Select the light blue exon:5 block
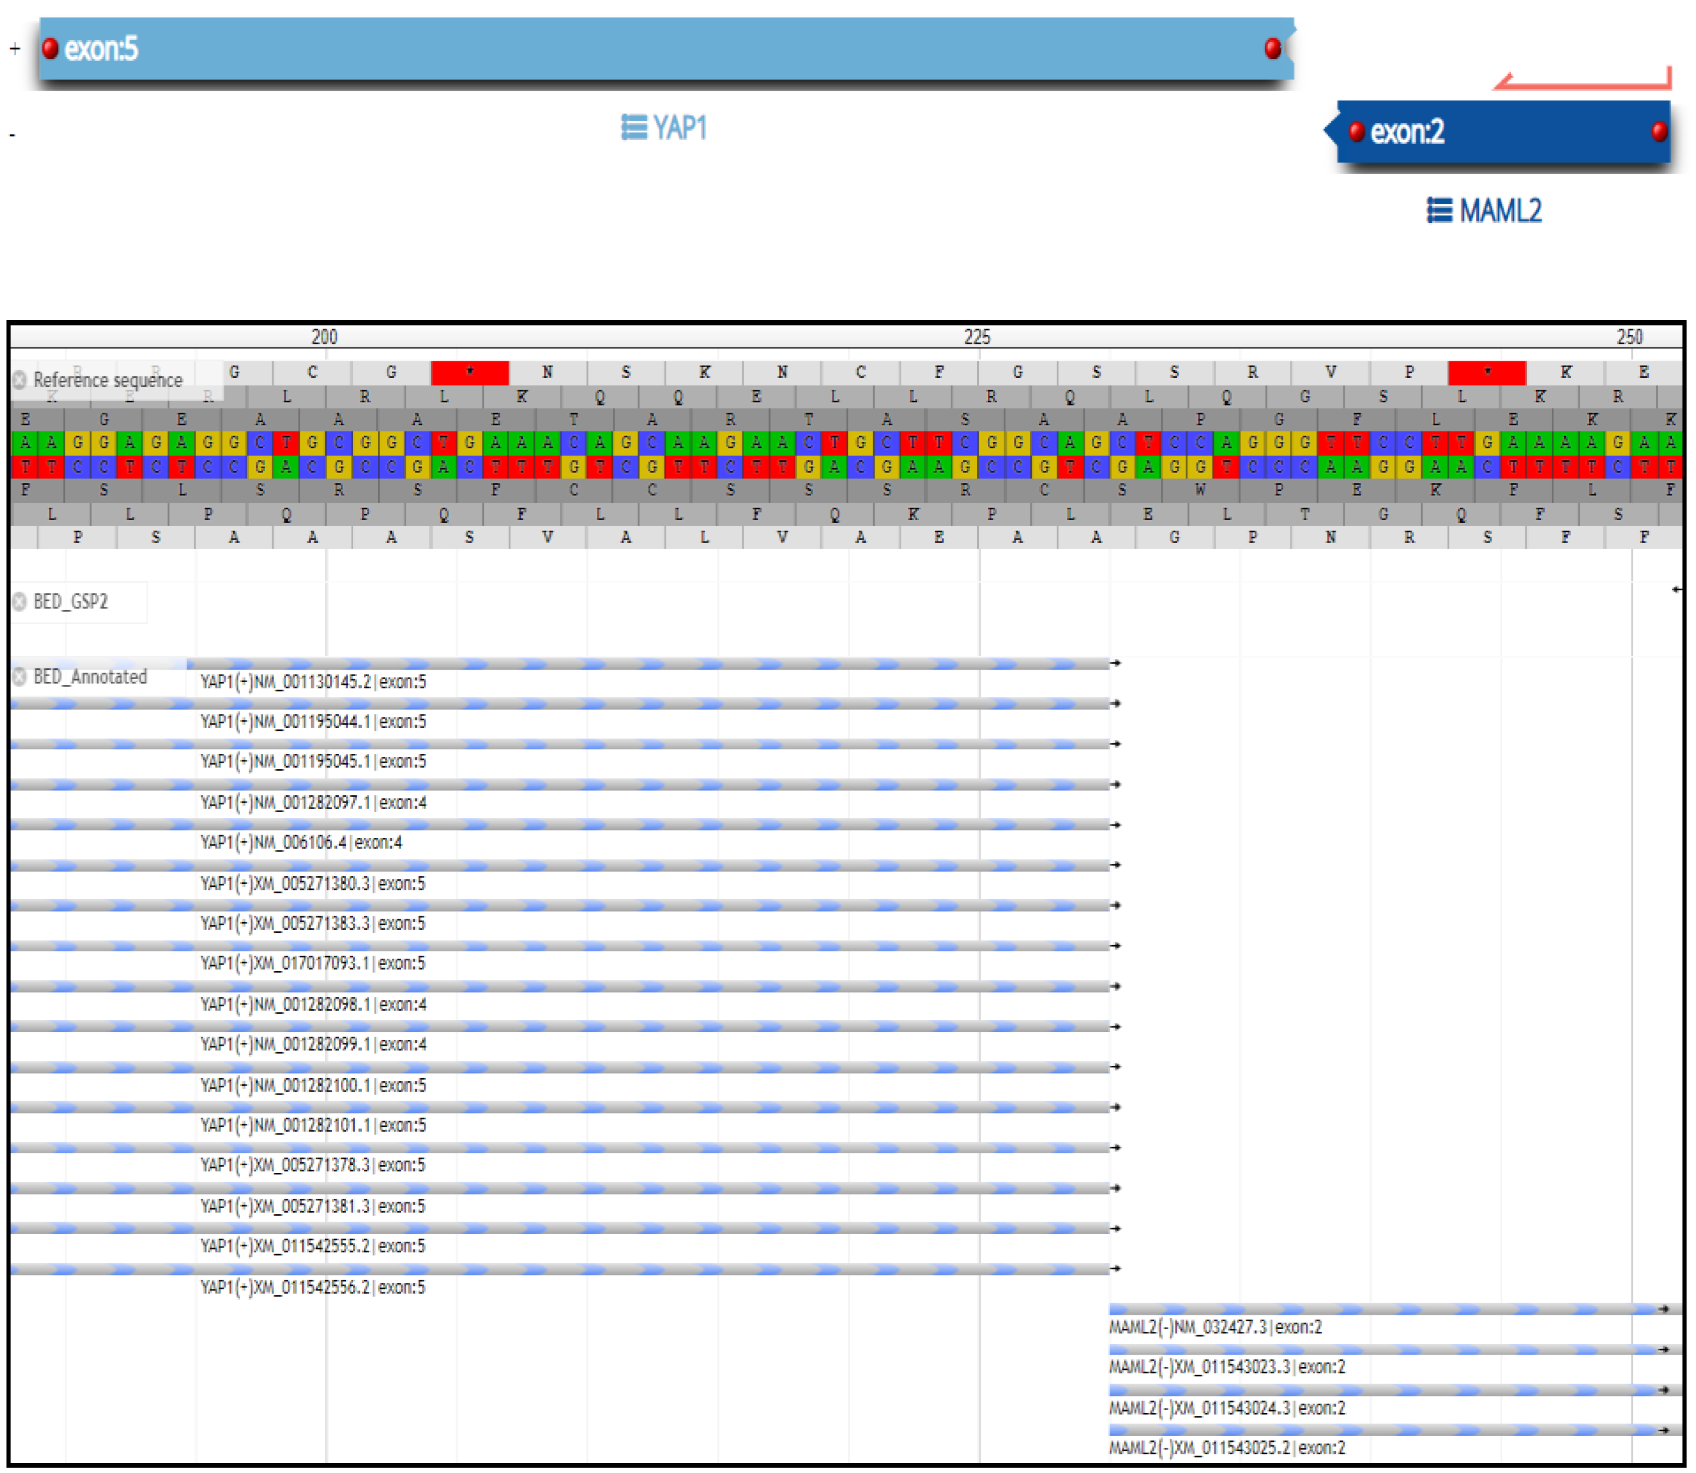1696x1473 pixels. pyautogui.click(x=658, y=49)
